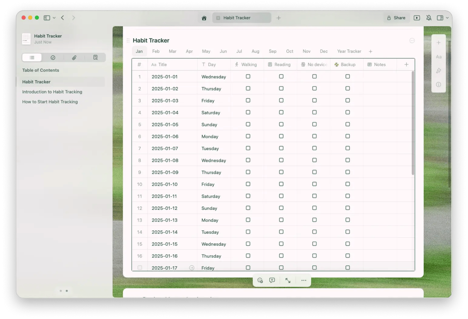Check Reading for 2025-01-02
The image size is (468, 319).
coord(281,89)
